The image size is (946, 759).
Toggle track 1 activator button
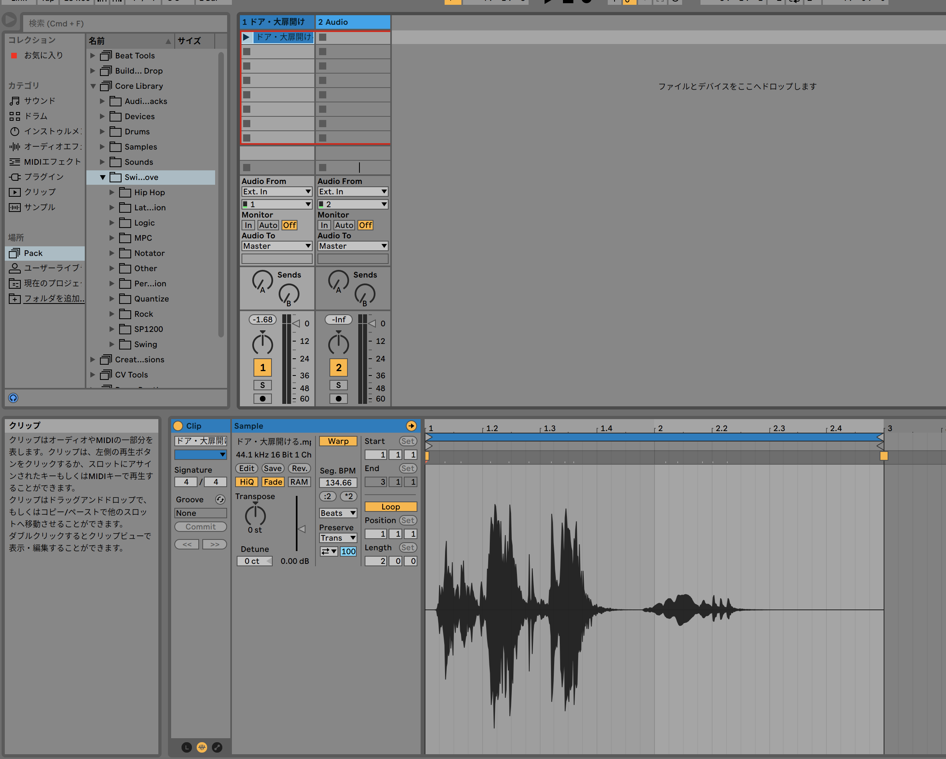coord(262,368)
